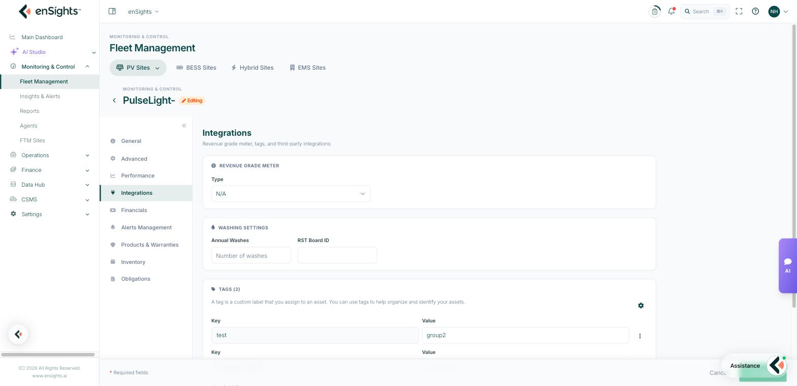
Task: Click the floating enSights launcher icon
Action: 18,334
